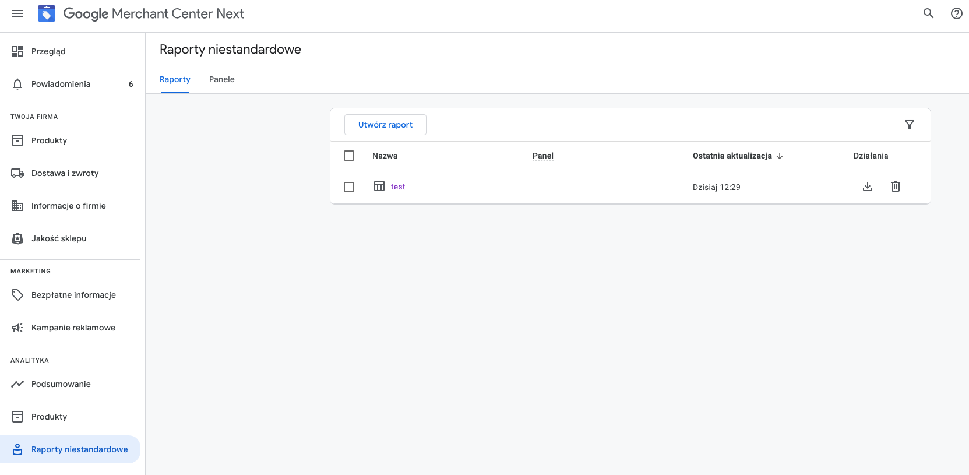
Task: Click the Ostatnia aktualizacja column header
Action: [x=732, y=156]
